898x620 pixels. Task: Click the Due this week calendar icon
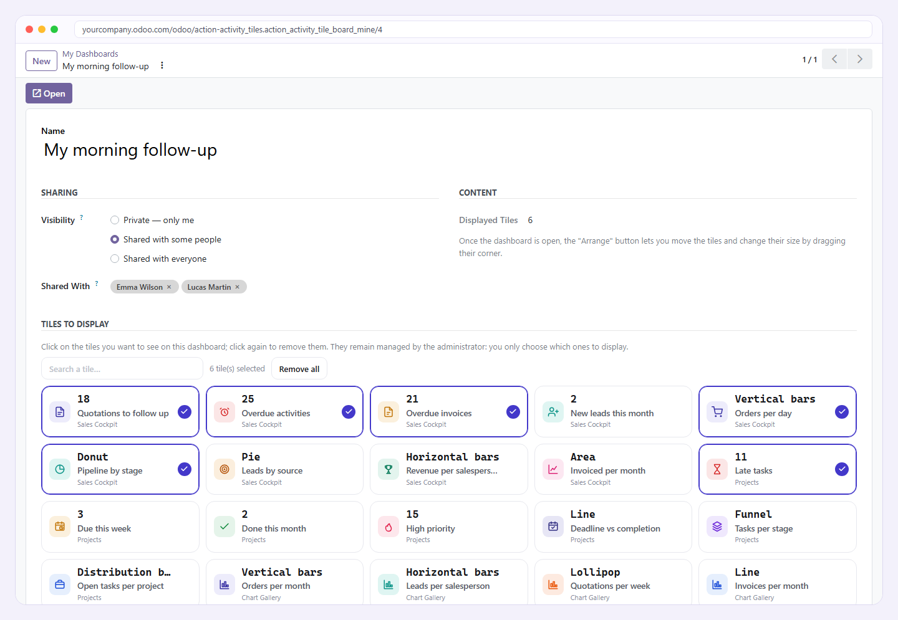(60, 527)
